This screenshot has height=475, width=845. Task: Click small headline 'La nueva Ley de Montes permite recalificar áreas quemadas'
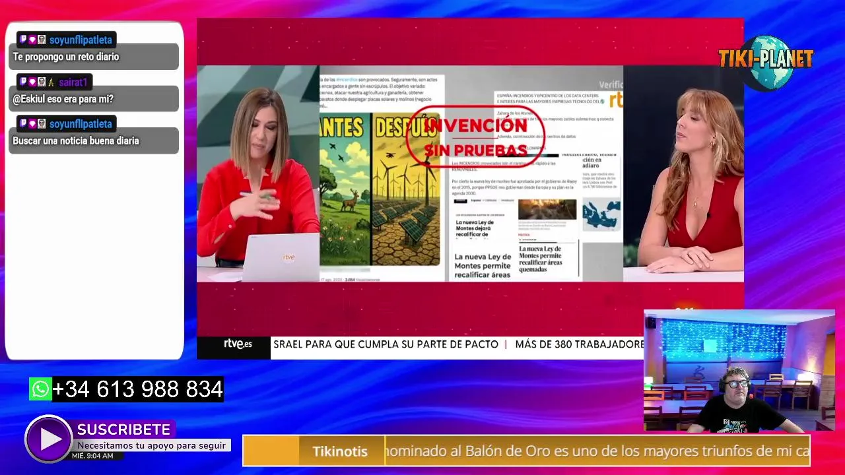pos(541,259)
